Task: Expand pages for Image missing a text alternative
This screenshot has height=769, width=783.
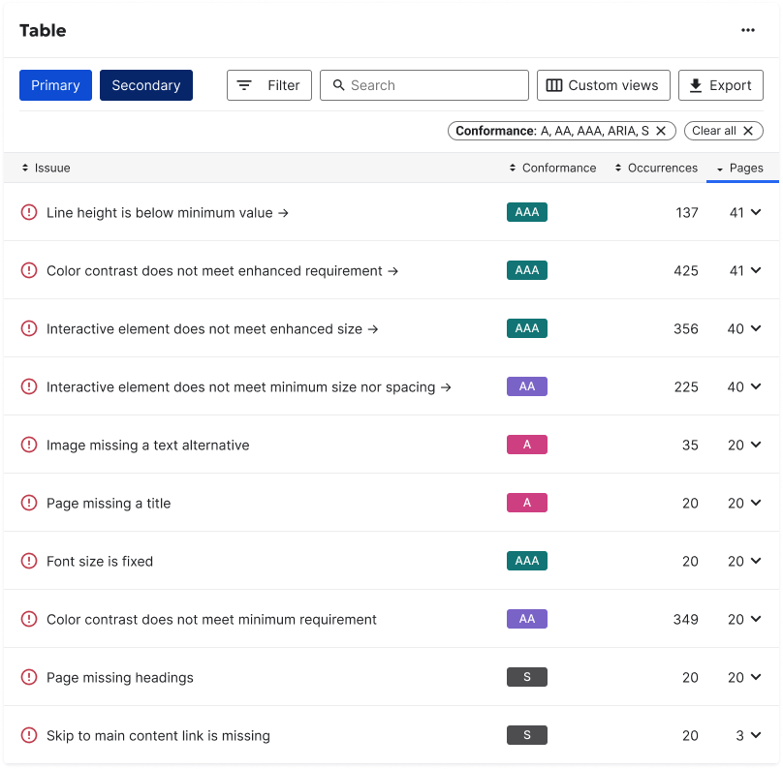Action: pyautogui.click(x=755, y=445)
